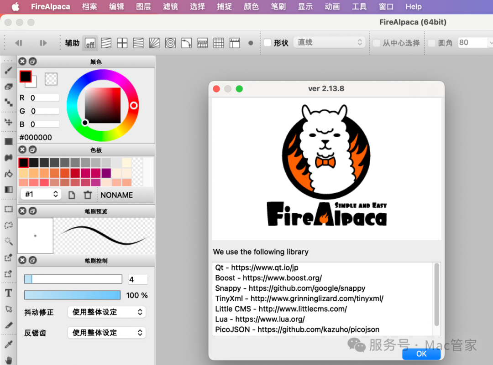Screen dimensions: 493x365
Task: Enable the Crisscross snap guide
Action: click(x=122, y=43)
